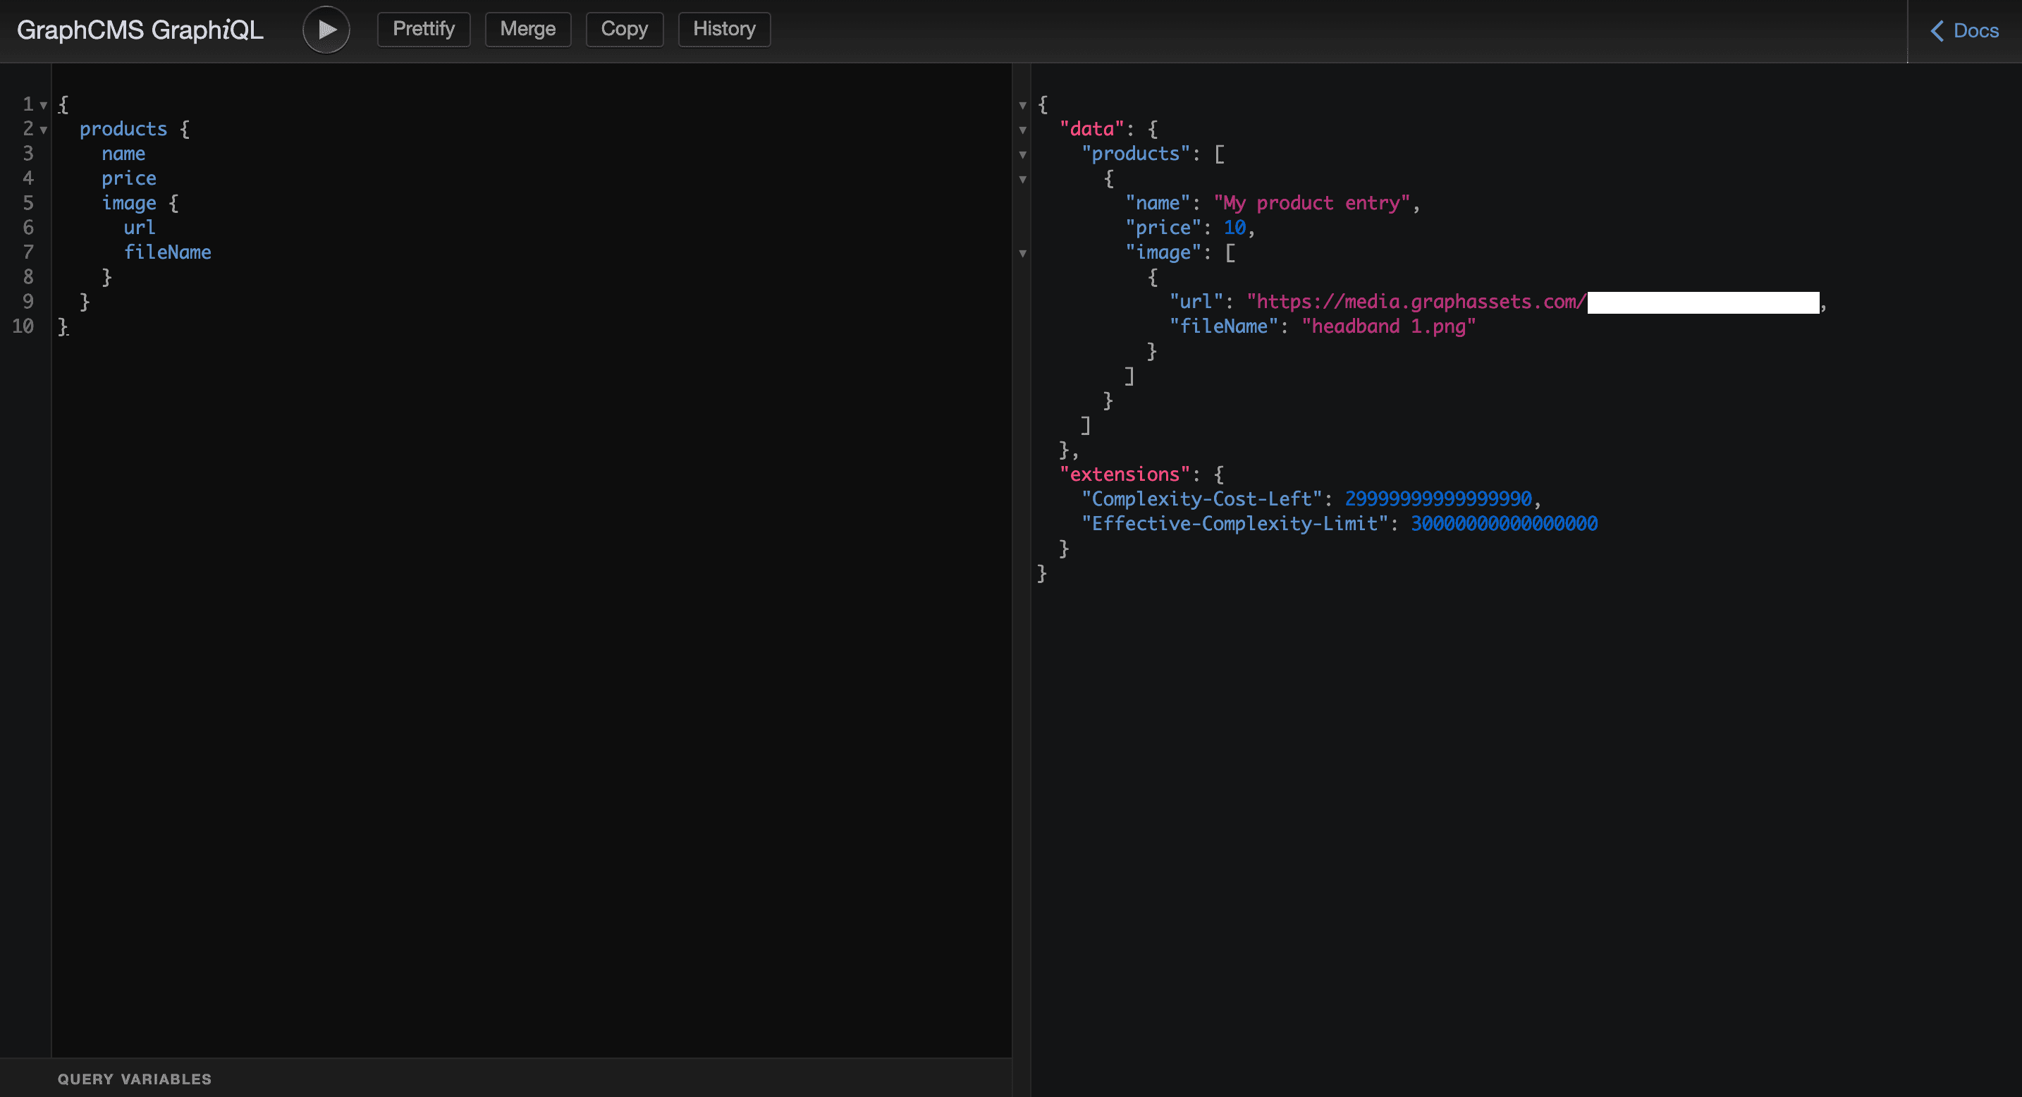Copy the query with the Copy button
This screenshot has width=2022, height=1097.
click(624, 30)
